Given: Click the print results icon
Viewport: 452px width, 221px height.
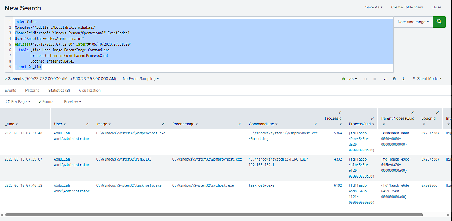Looking at the screenshot, I should pos(394,79).
